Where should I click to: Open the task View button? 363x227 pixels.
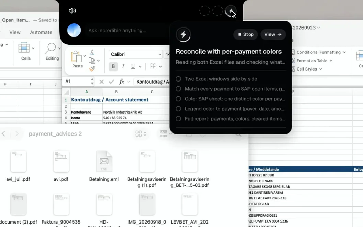pyautogui.click(x=273, y=34)
